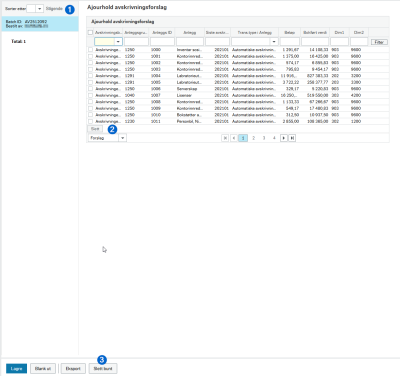The width and height of the screenshot is (400, 376).
Task: Focus the Siste avskr. filter field
Action: pos(217,41)
